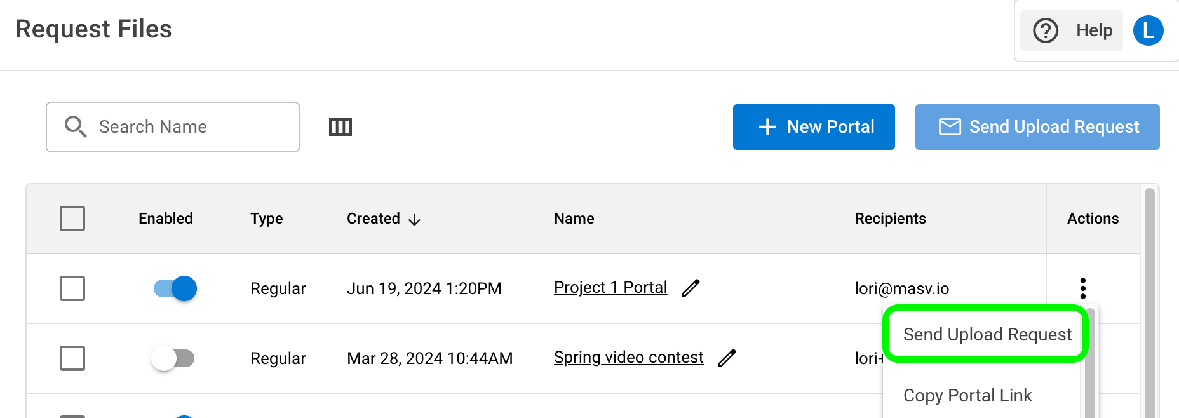Viewport: 1179px width, 418px height.
Task: Open actions menu for Project 1 Portal
Action: click(1083, 288)
